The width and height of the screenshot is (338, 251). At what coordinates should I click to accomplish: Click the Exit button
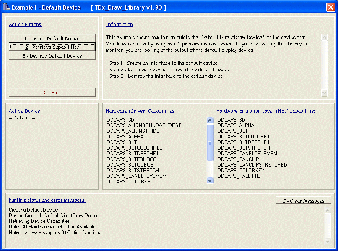tap(52, 93)
